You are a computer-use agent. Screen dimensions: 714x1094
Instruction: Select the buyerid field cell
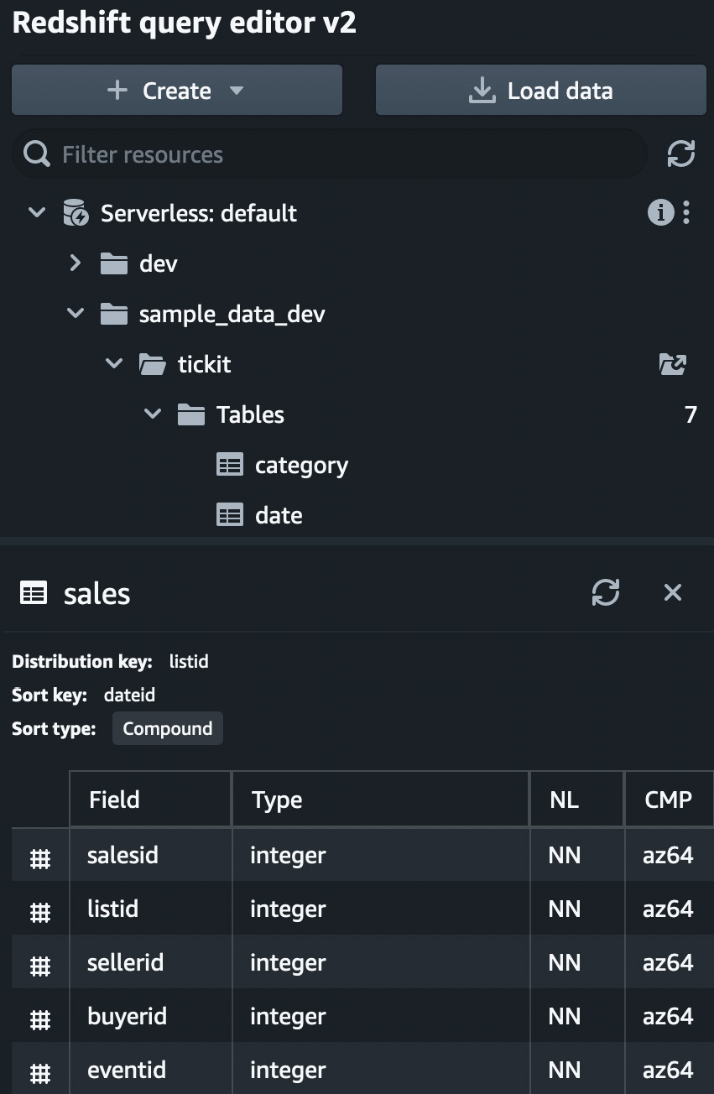tap(150, 1016)
